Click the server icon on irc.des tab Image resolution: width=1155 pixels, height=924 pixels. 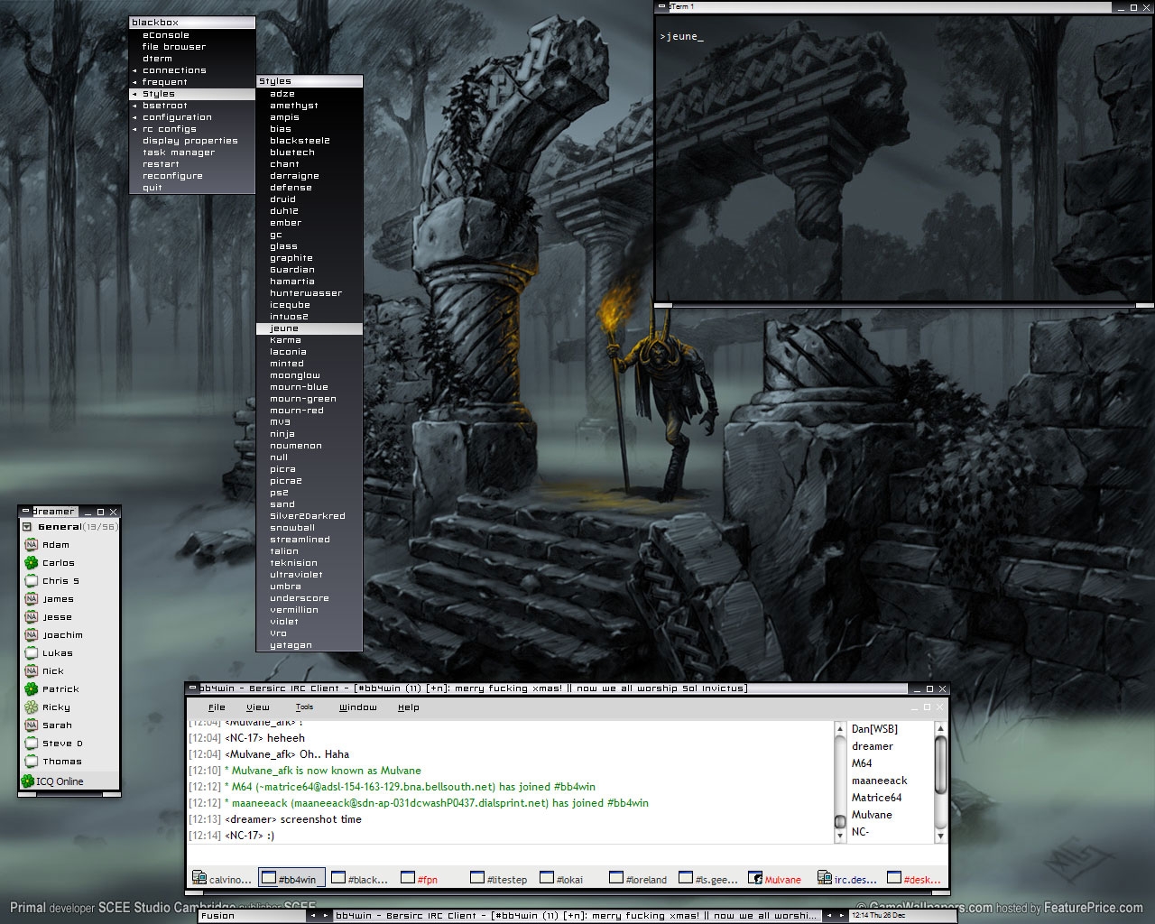[824, 878]
